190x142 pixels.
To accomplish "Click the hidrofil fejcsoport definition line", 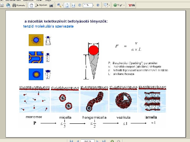I will pyautogui.click(x=138, y=70).
